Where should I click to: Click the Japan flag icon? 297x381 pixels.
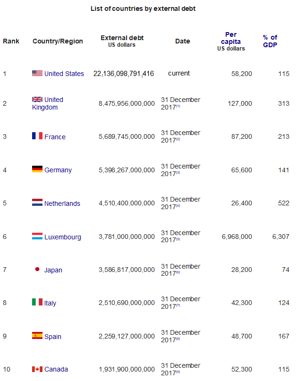(x=37, y=270)
